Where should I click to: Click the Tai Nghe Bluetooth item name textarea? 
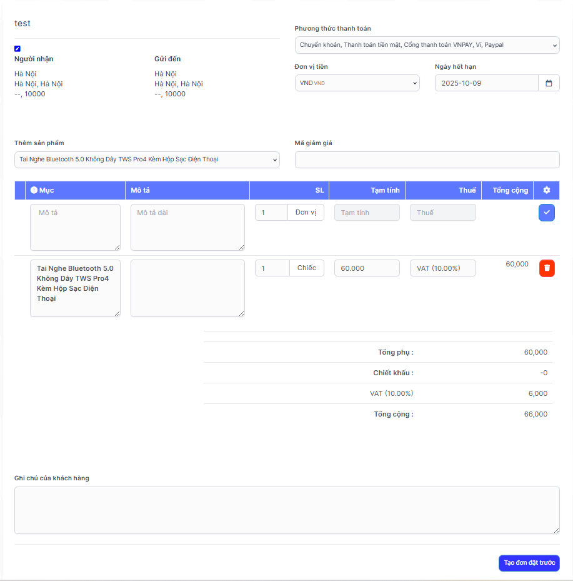pos(75,288)
